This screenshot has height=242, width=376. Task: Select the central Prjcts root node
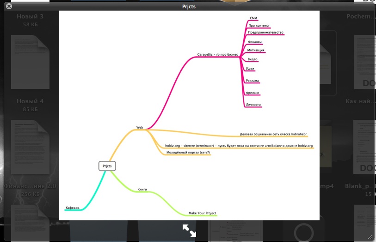pyautogui.click(x=107, y=166)
